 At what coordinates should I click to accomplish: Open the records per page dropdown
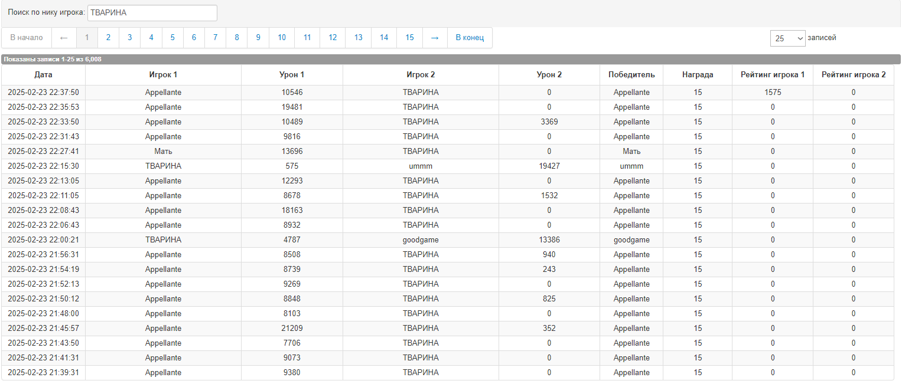(x=787, y=38)
